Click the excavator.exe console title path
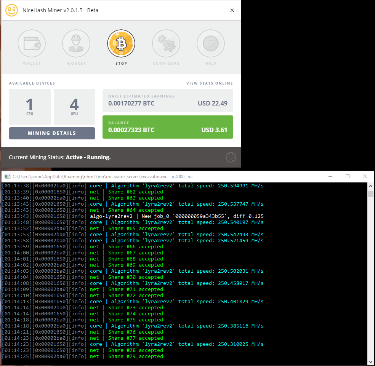 click(x=103, y=177)
